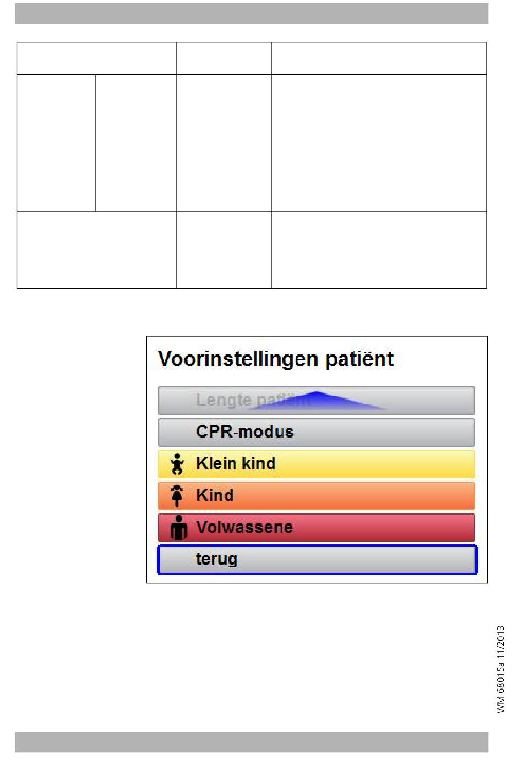Choose the red Volwassene preset

pos(316,528)
